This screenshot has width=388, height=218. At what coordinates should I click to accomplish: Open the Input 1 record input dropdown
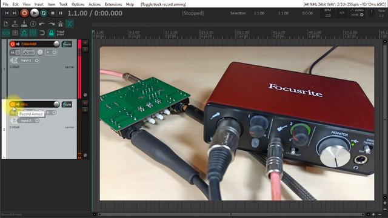28,121
